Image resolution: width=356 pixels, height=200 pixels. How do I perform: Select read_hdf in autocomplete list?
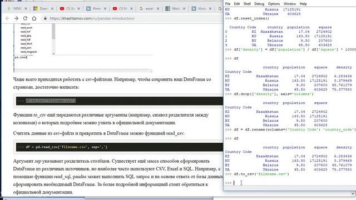[26, 39]
